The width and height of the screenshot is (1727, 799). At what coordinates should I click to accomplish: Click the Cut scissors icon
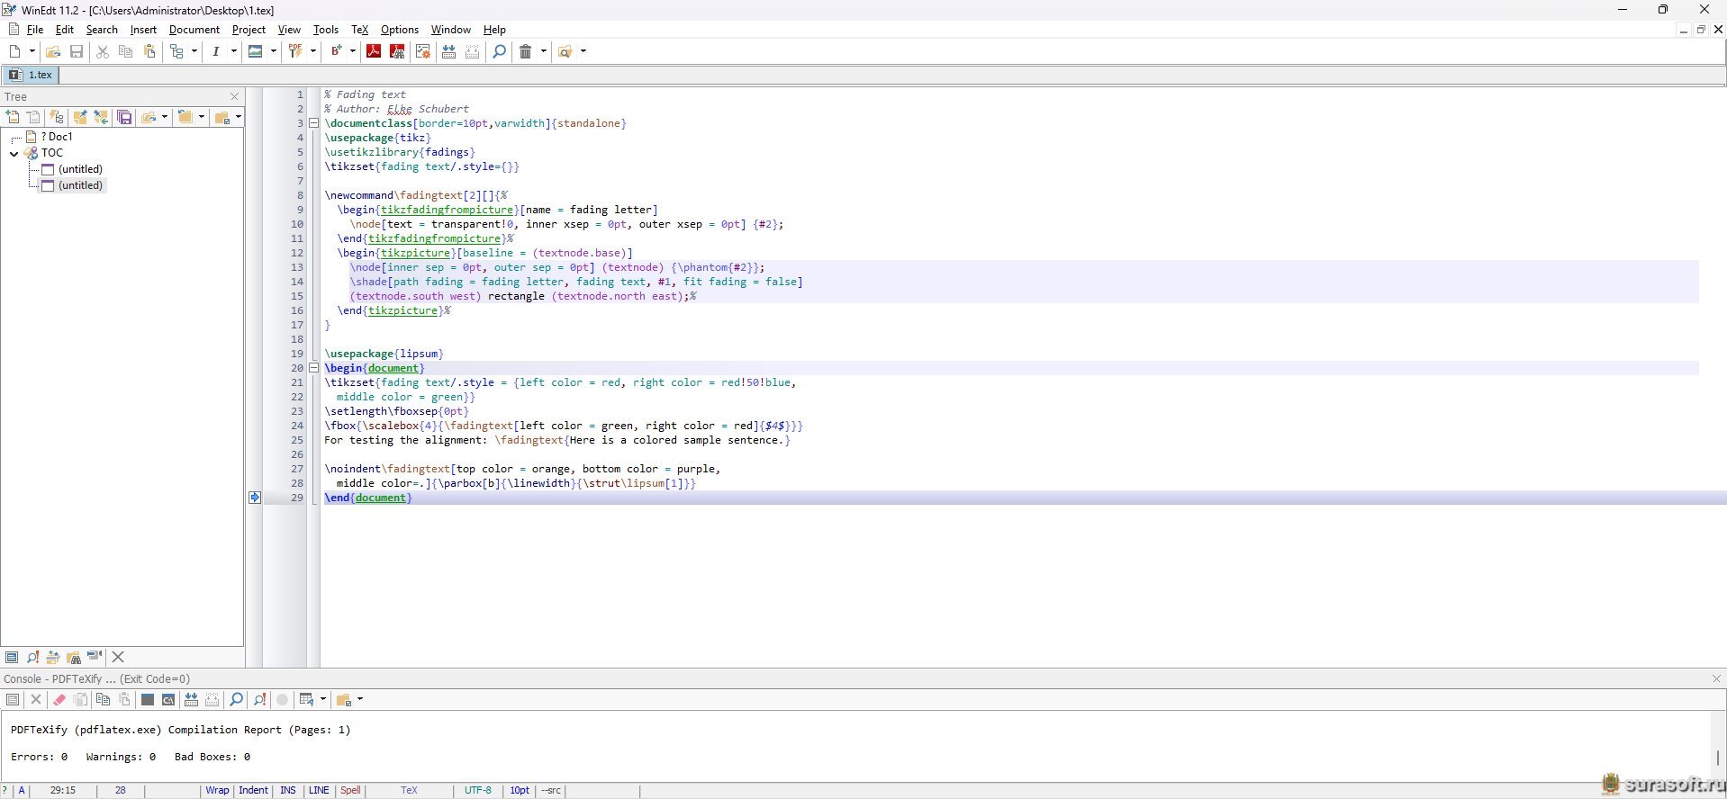point(103,51)
